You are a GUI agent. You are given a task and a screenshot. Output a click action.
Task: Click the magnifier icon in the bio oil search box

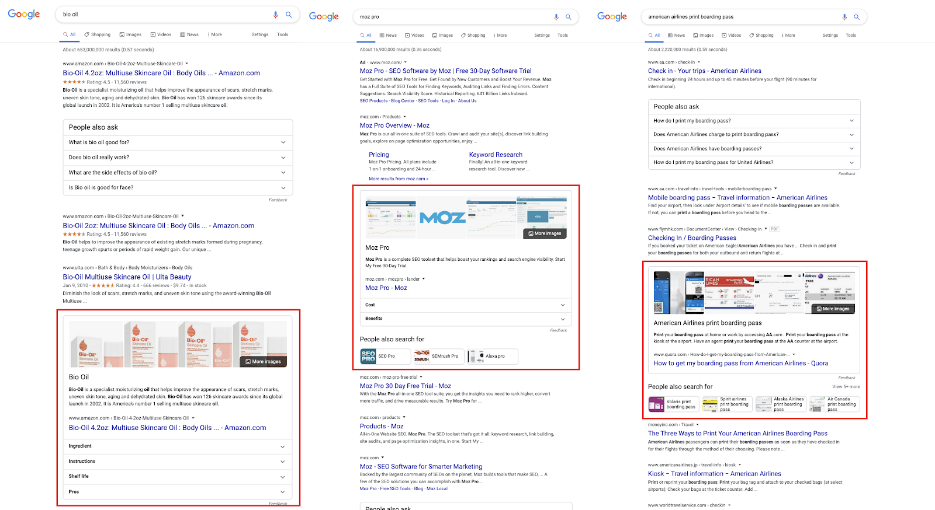click(x=289, y=15)
